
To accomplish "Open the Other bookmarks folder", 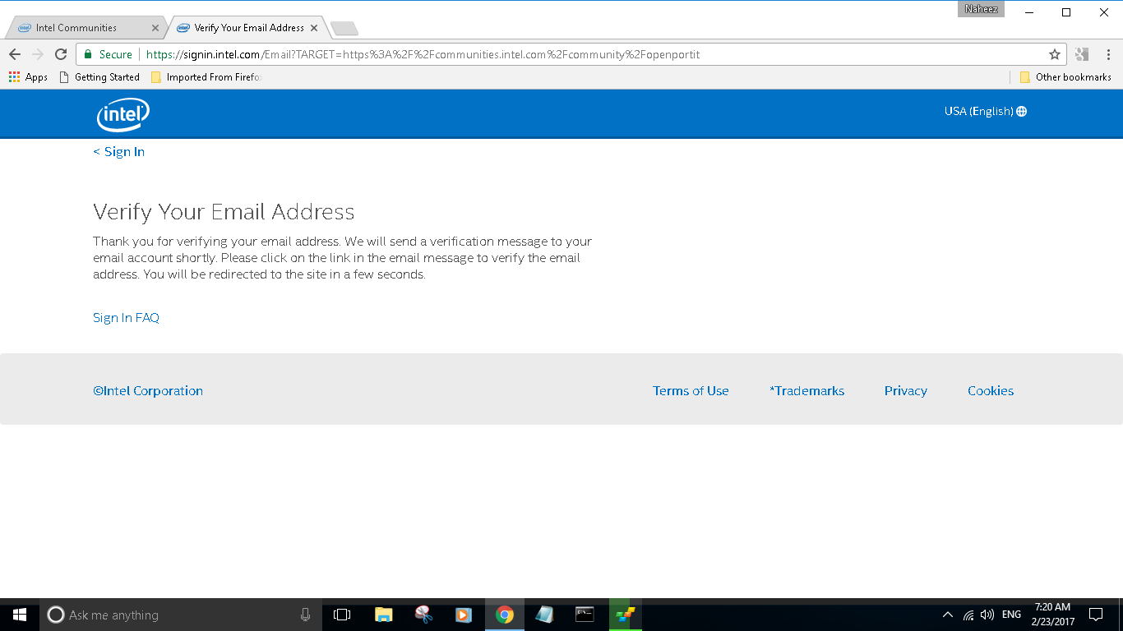I will [x=1065, y=77].
